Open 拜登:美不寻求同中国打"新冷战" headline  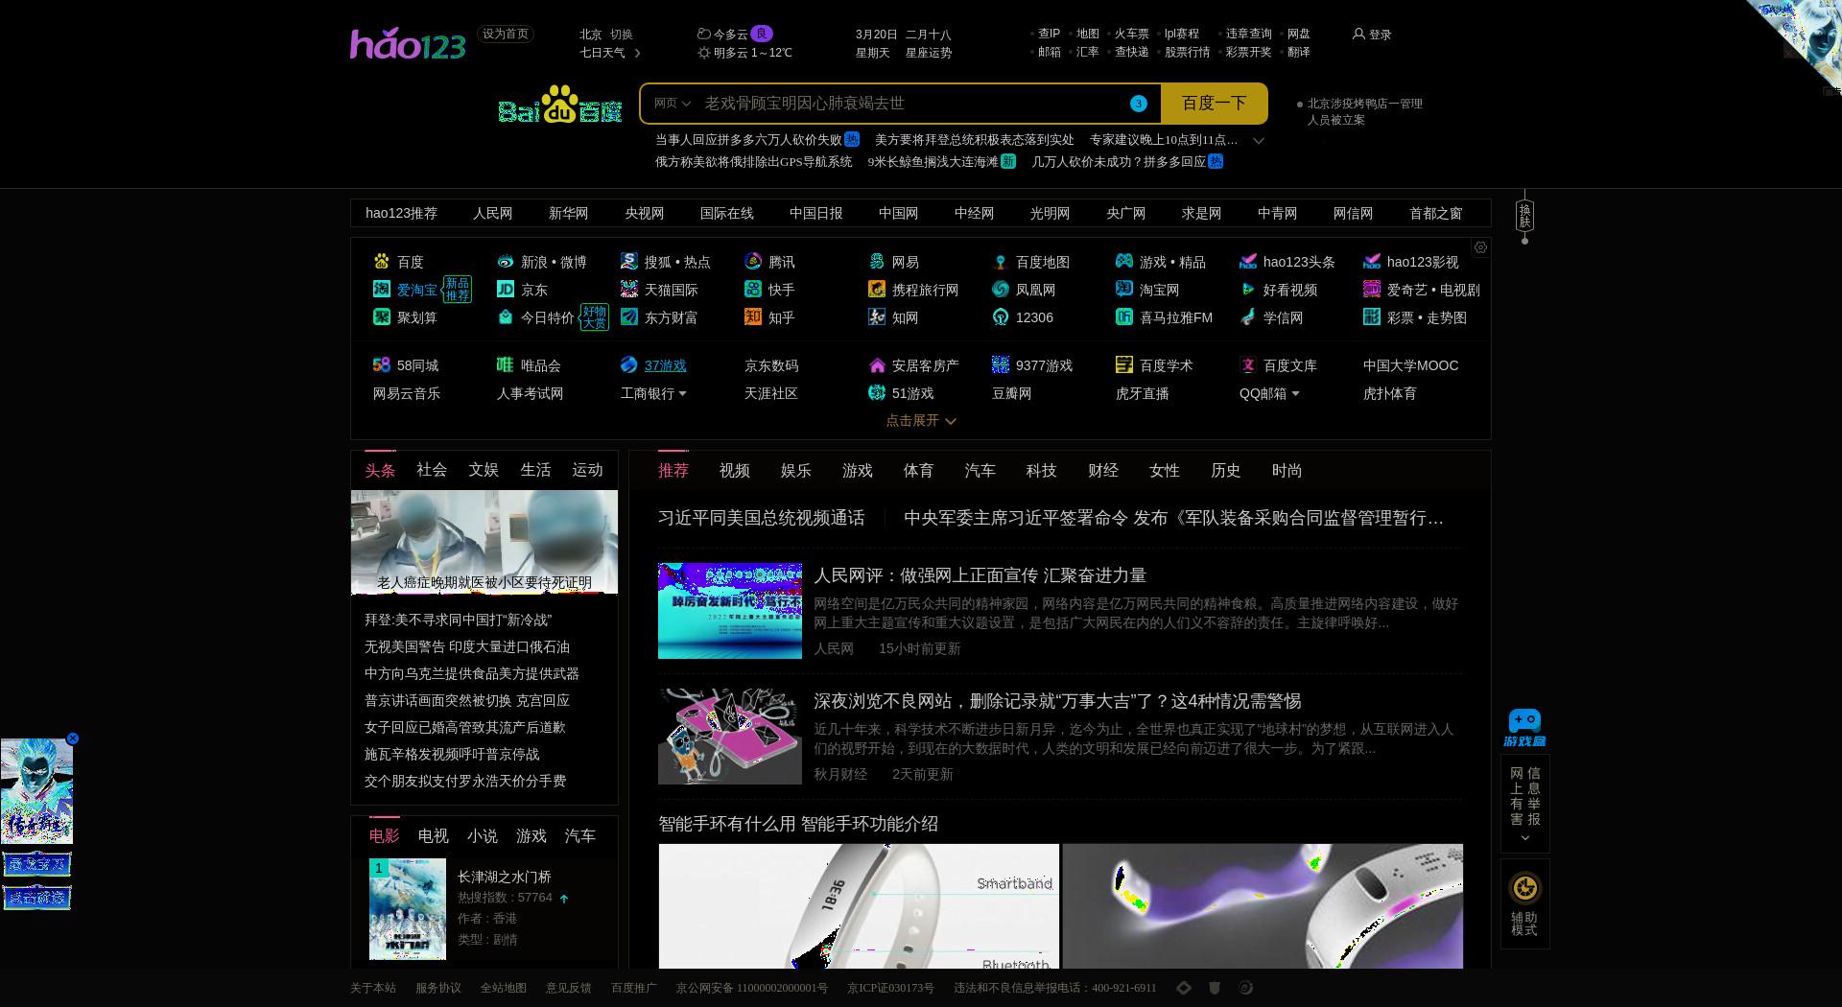458,621
